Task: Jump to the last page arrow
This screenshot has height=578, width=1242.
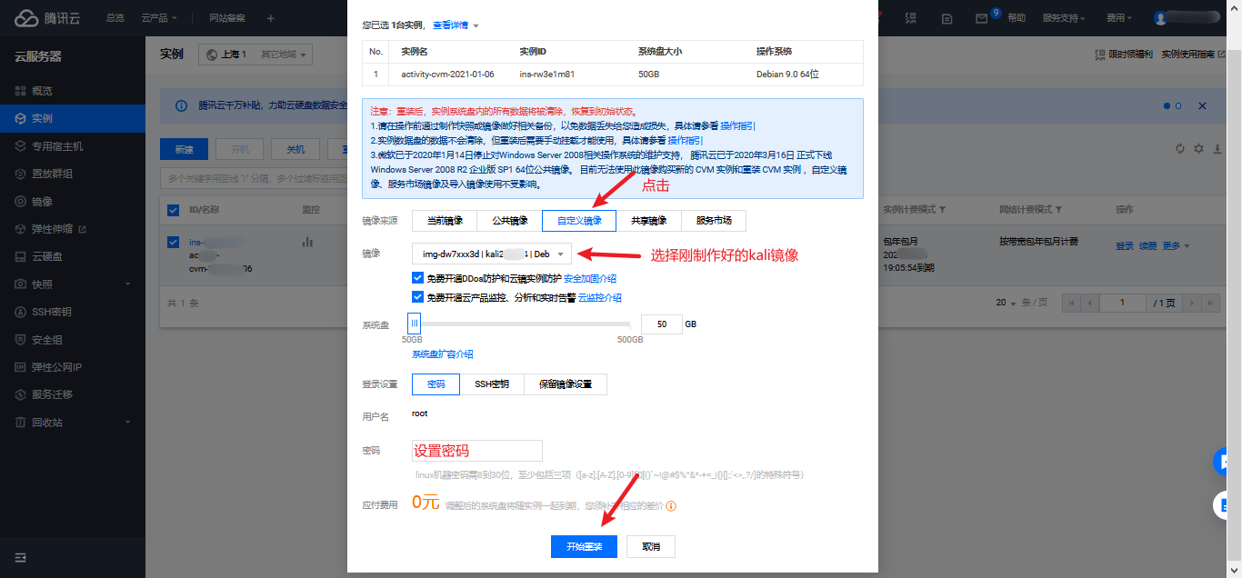Action: click(1208, 302)
